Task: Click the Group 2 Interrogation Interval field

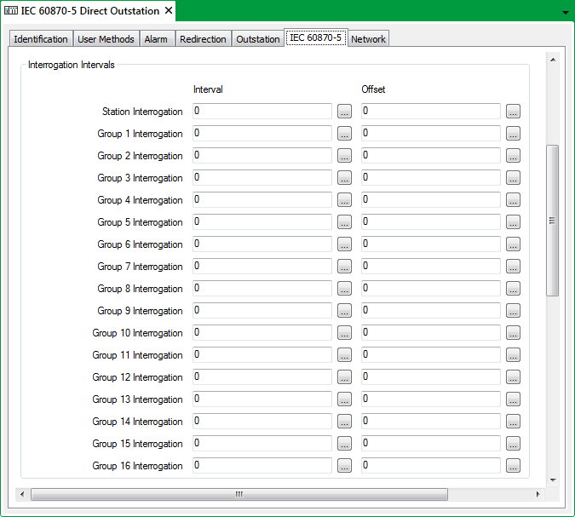Action: pos(262,156)
